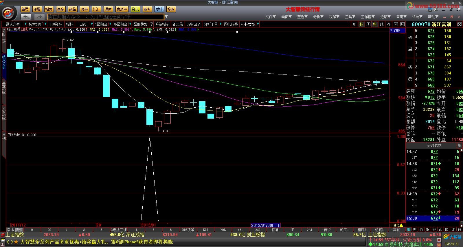Click the 首页 home button

[x=25, y=9]
